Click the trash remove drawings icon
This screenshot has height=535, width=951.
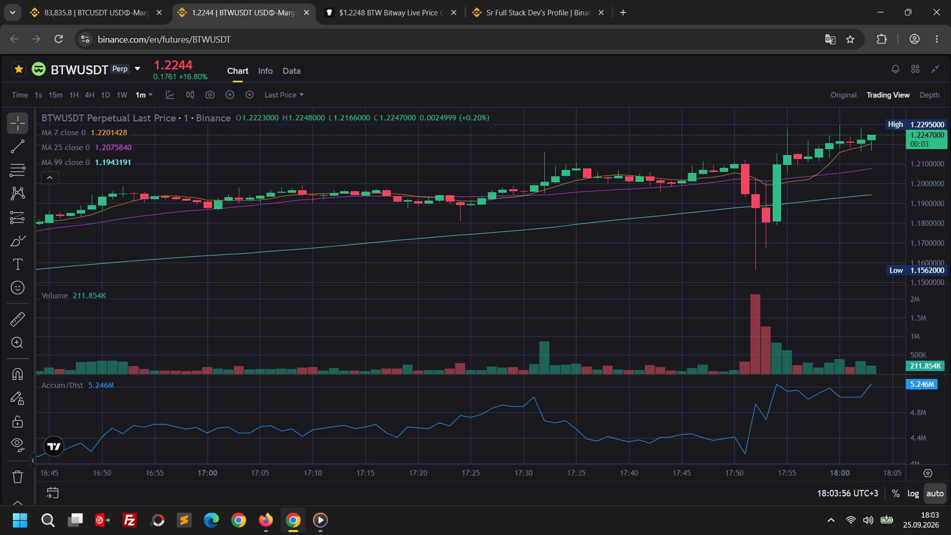click(17, 477)
